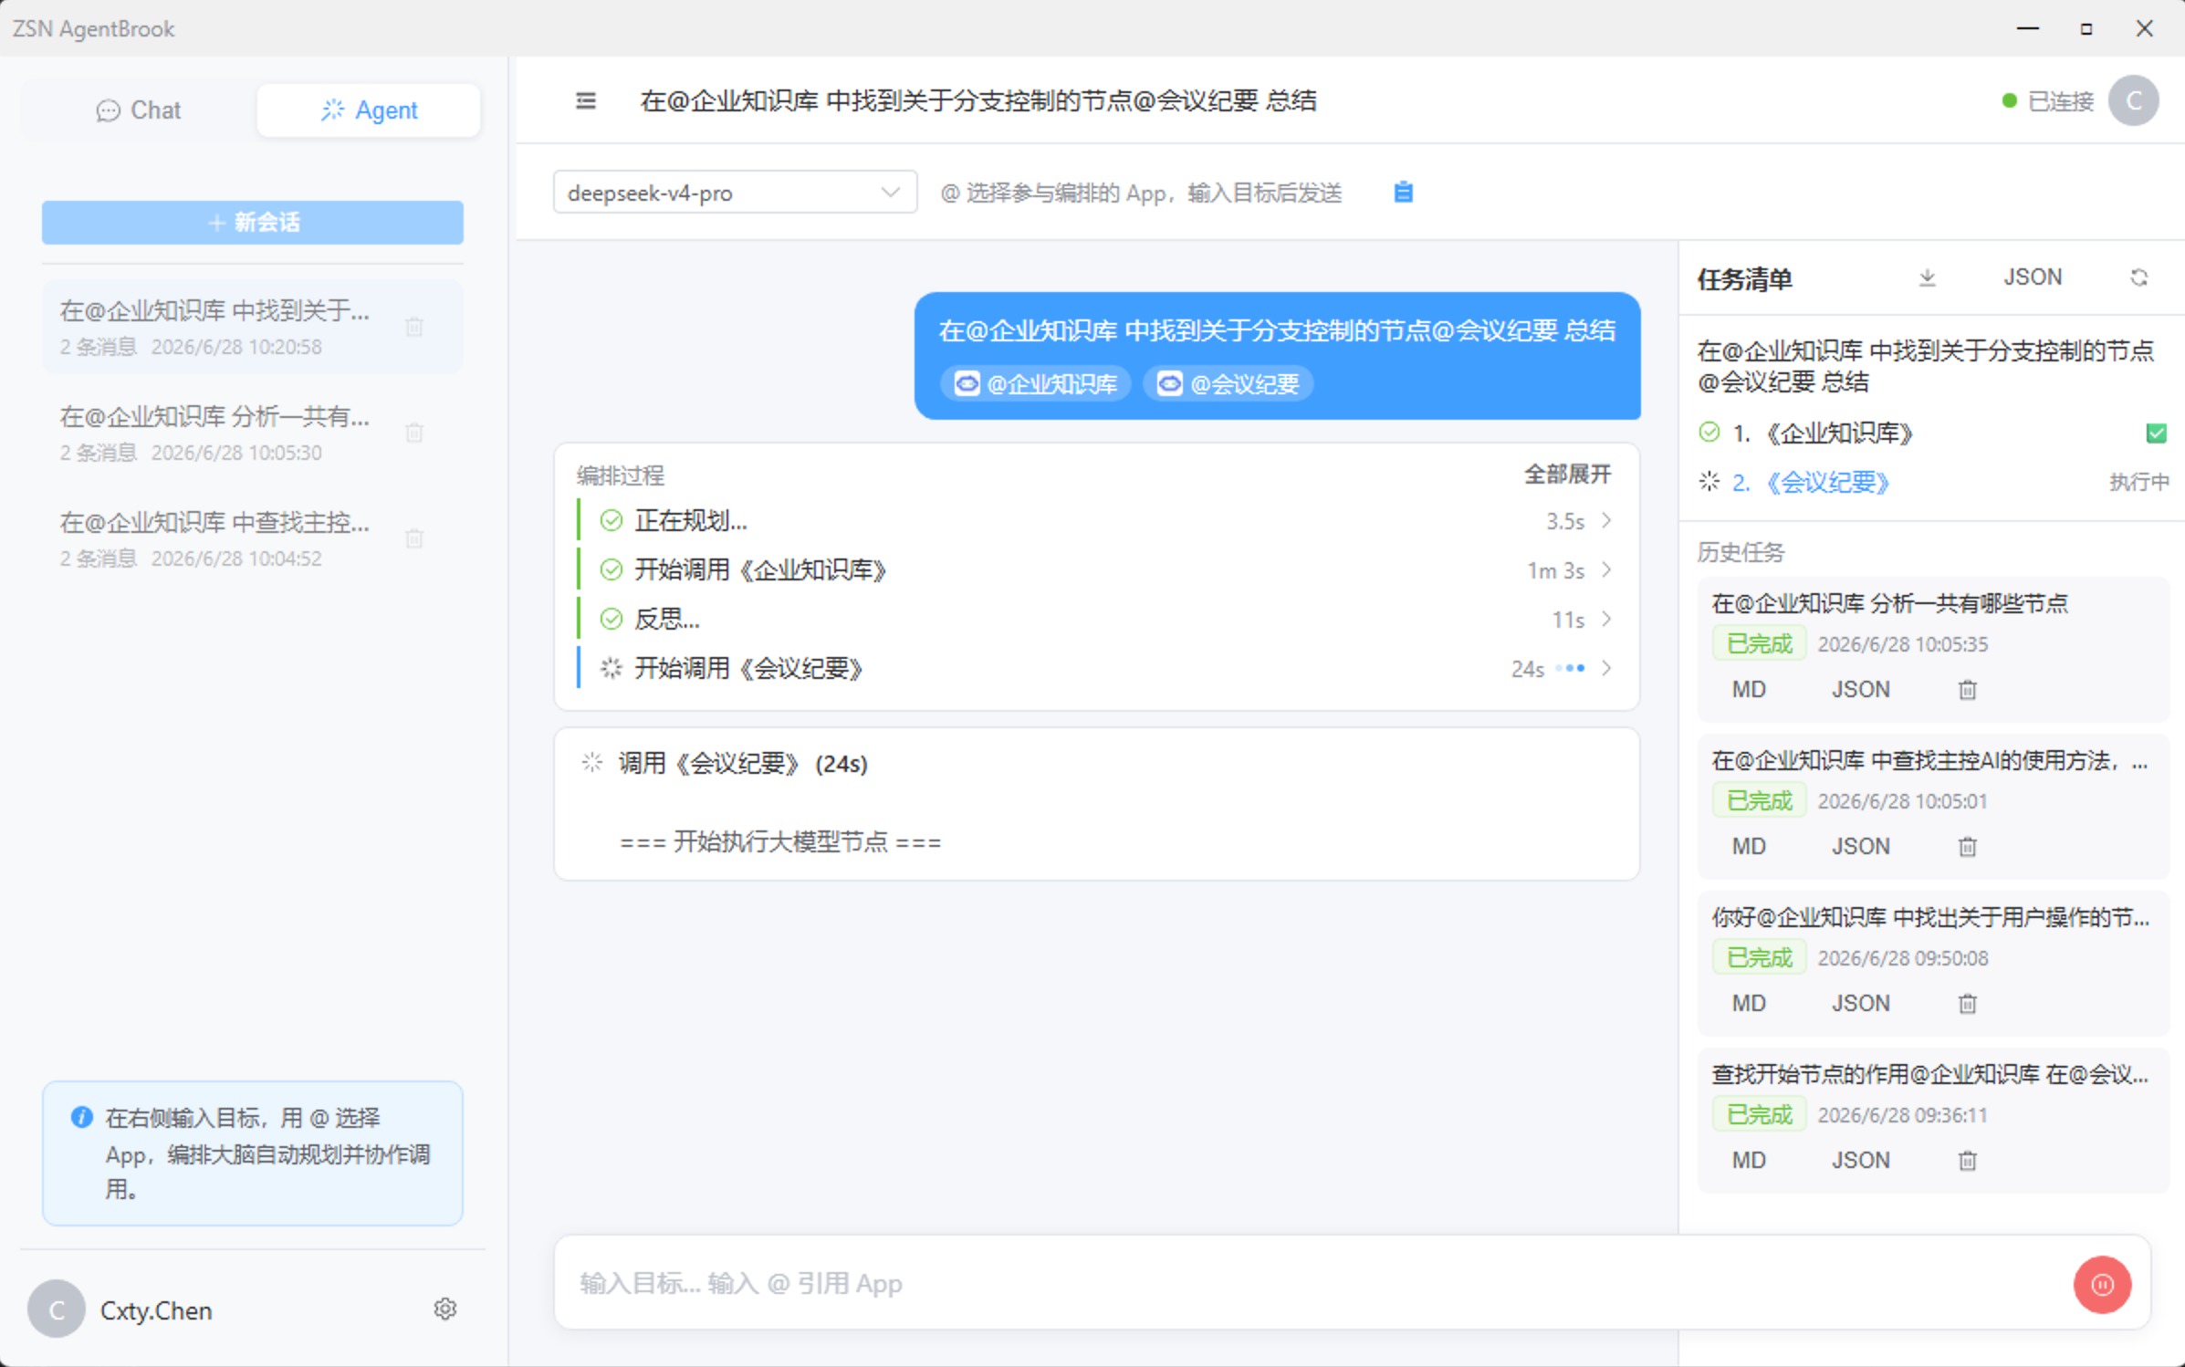Delete history task dated 10:05:35

tap(1967, 690)
